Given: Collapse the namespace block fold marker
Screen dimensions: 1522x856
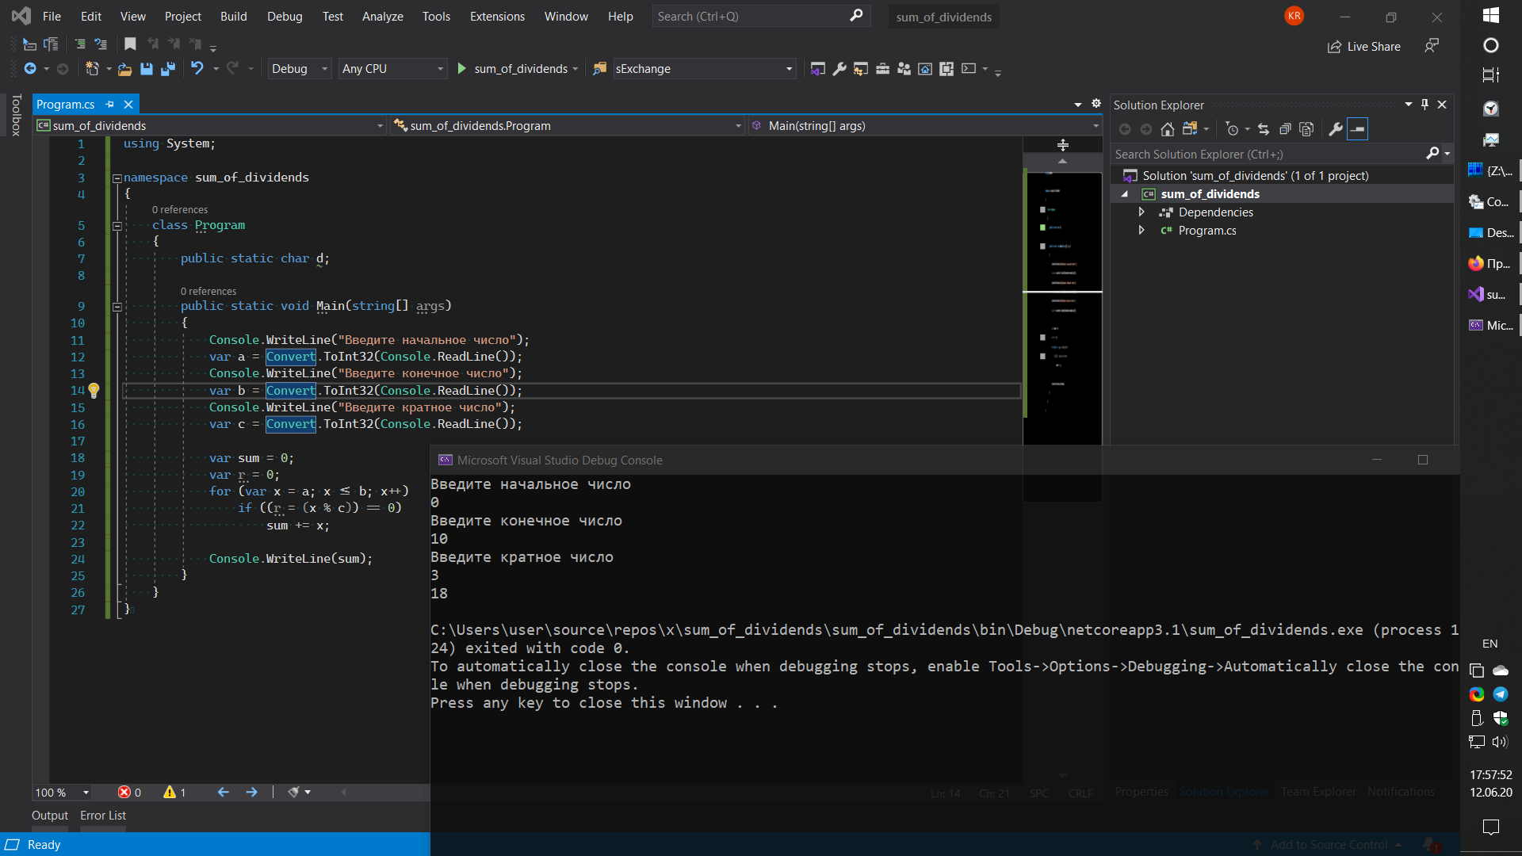Looking at the screenshot, I should [x=117, y=178].
